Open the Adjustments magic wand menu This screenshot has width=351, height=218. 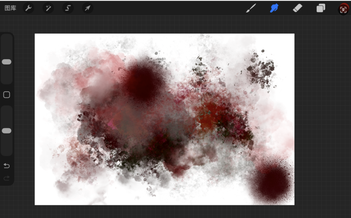coord(48,8)
